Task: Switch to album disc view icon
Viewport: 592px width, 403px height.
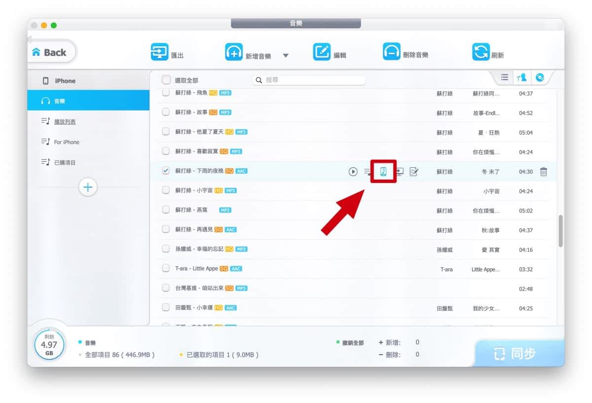Action: (540, 77)
